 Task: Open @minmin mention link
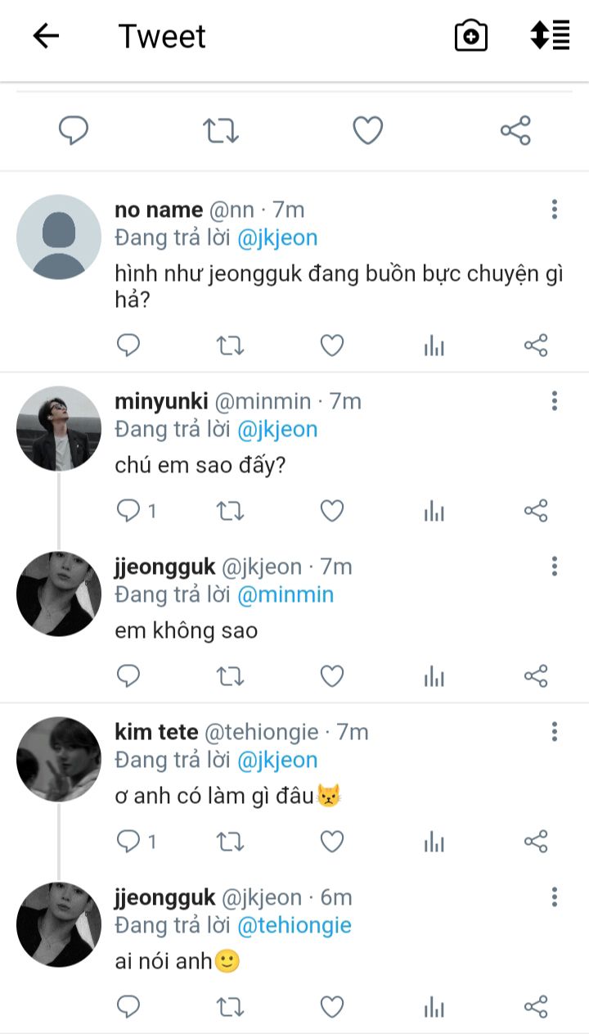click(285, 595)
